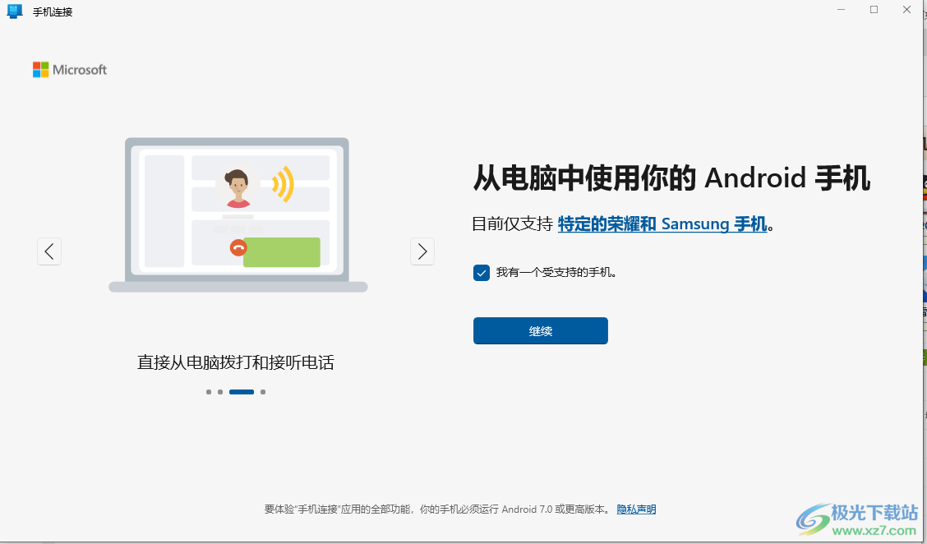Jump to the second carousel page dot
This screenshot has width=927, height=544.
pyautogui.click(x=220, y=392)
